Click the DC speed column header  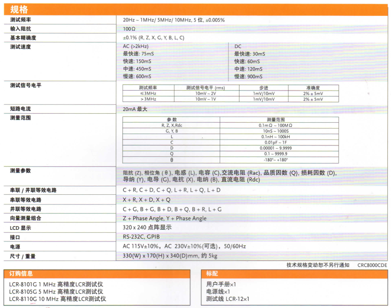pos(236,46)
